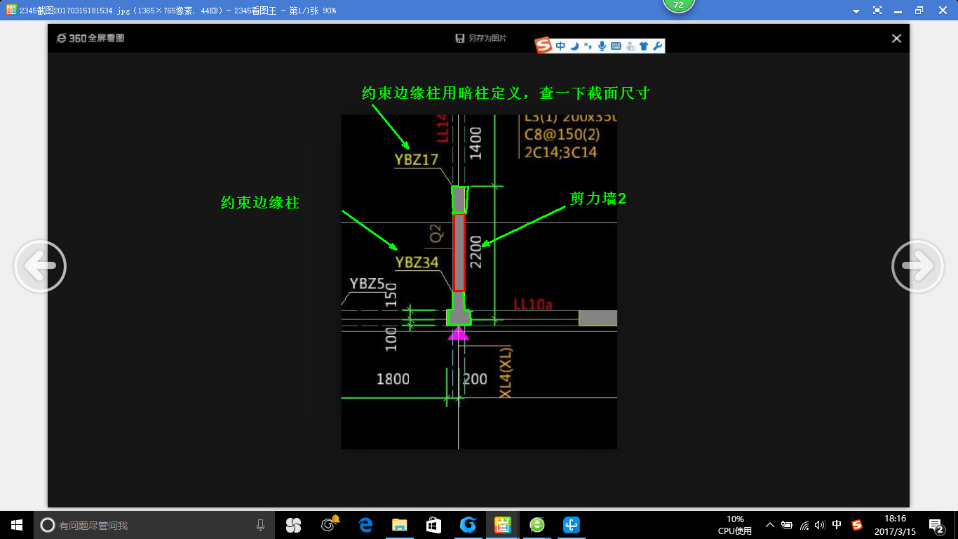Open the title bar dropdown menu arrow

coord(856,11)
